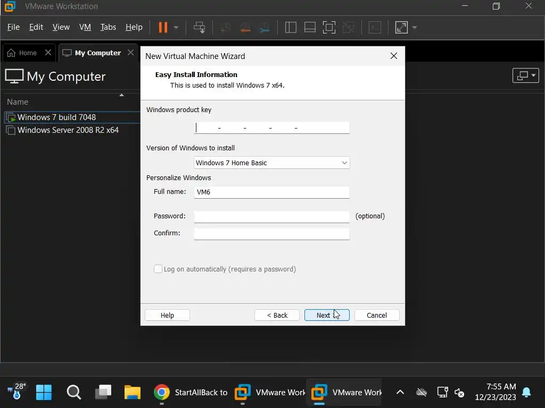
Task: Click the Confirm password field
Action: [271, 234]
